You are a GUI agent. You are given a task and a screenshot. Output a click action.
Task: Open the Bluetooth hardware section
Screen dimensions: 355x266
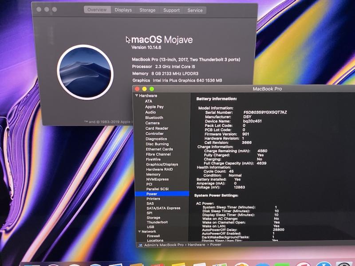[x=154, y=117]
